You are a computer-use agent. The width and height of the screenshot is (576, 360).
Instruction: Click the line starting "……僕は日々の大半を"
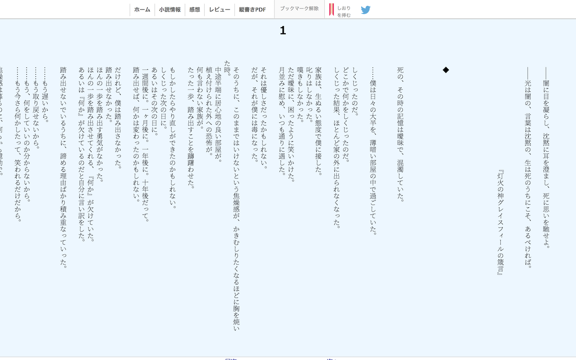coord(373,151)
